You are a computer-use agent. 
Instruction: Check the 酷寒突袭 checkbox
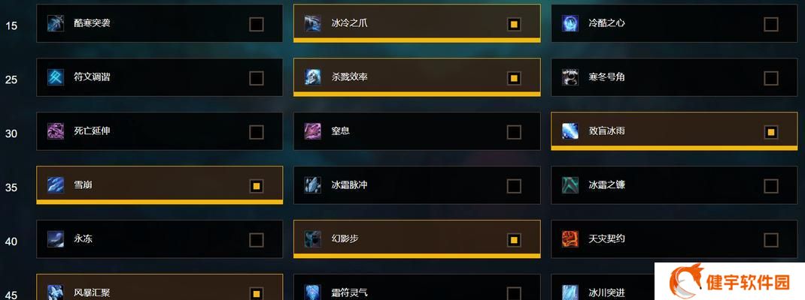[x=257, y=24]
